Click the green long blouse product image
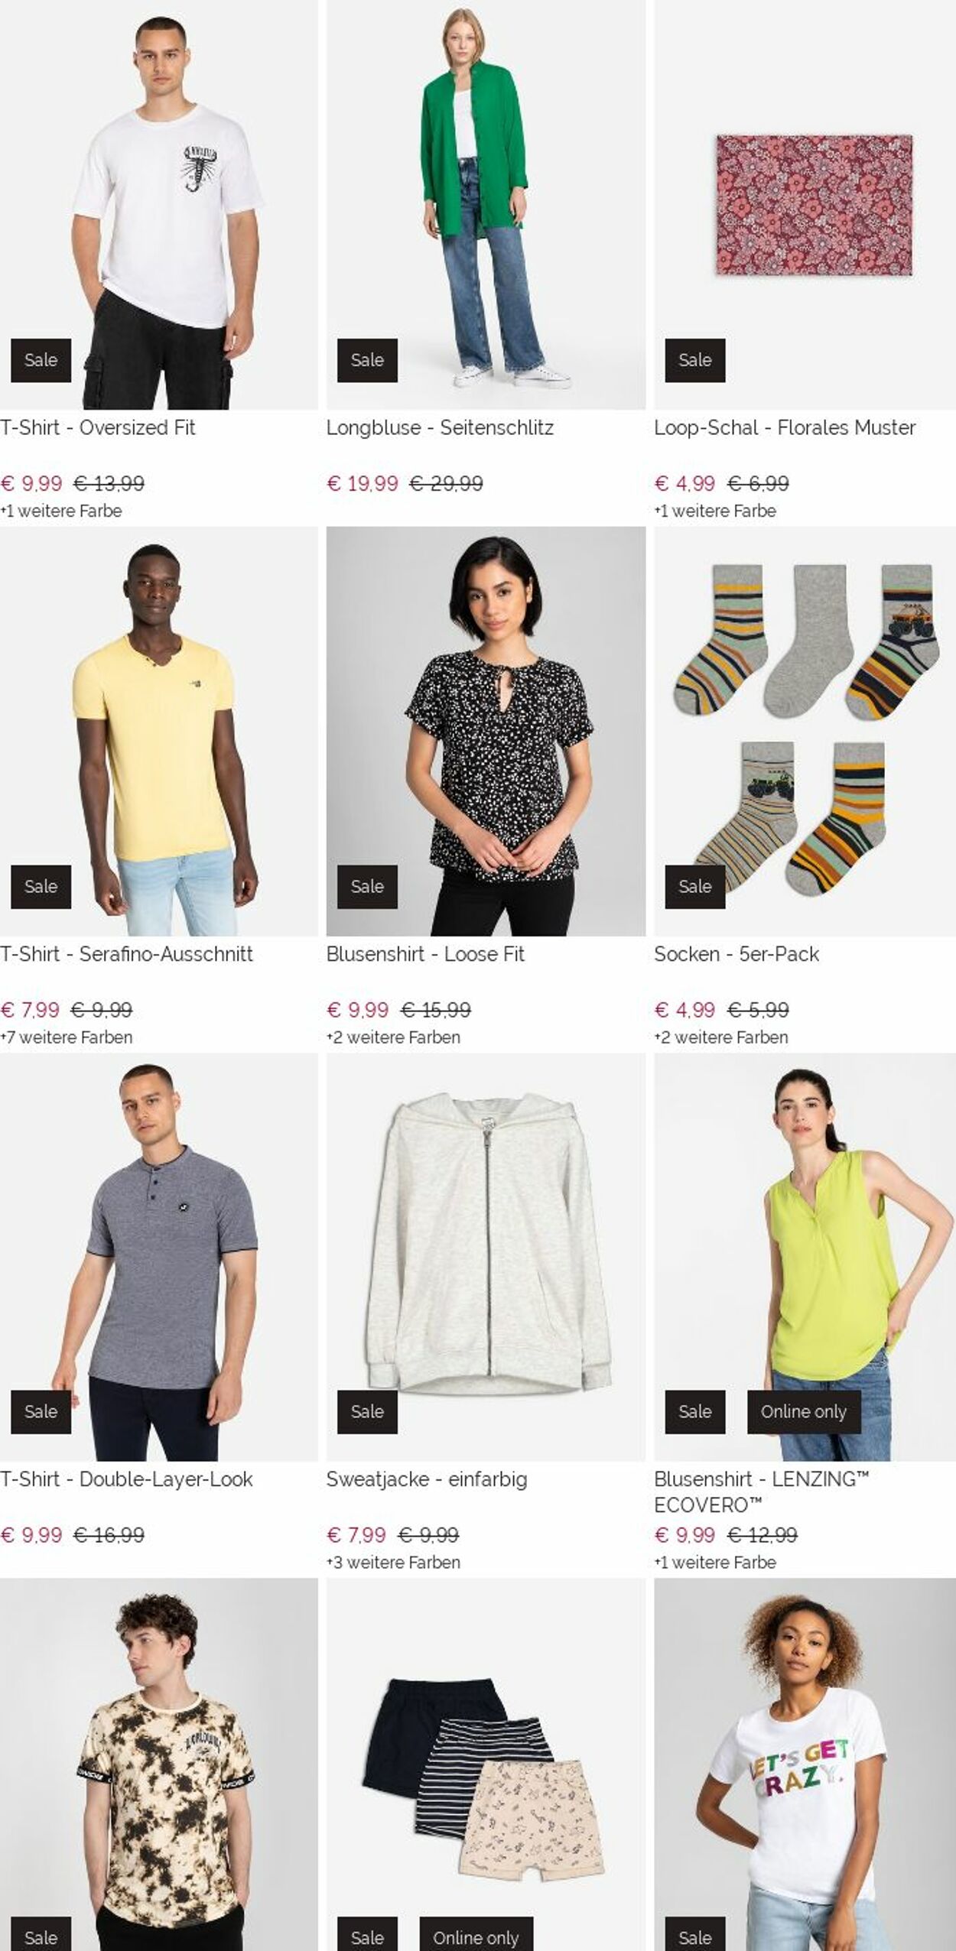Screen dimensions: 956x1951 (486, 204)
